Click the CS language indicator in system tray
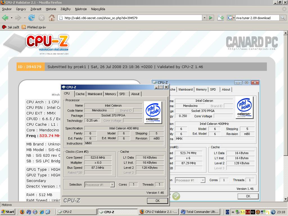Image resolution: width=288 pixels, height=216 pixels. tap(227, 212)
